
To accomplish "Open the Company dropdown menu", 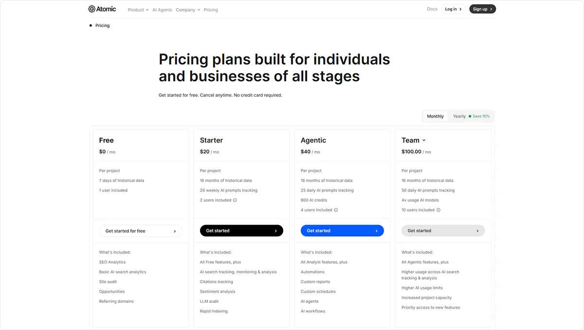I will coord(188,9).
